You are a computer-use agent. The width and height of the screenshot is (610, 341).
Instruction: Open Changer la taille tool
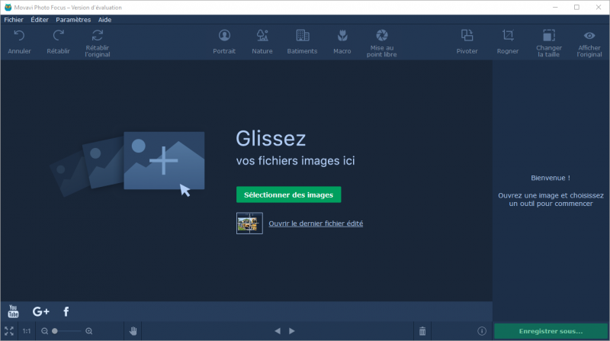[548, 36]
